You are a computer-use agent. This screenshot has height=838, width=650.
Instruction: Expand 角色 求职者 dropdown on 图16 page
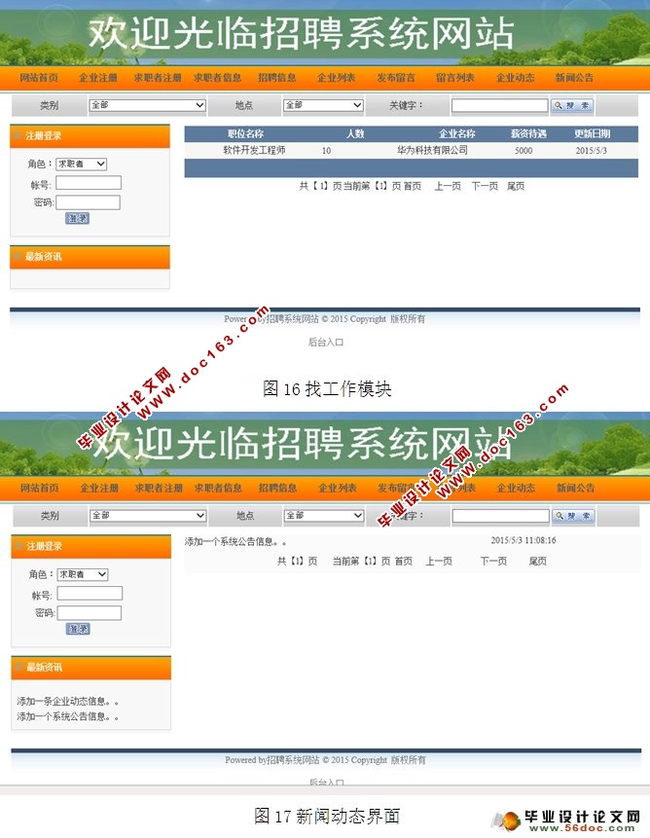(x=81, y=164)
